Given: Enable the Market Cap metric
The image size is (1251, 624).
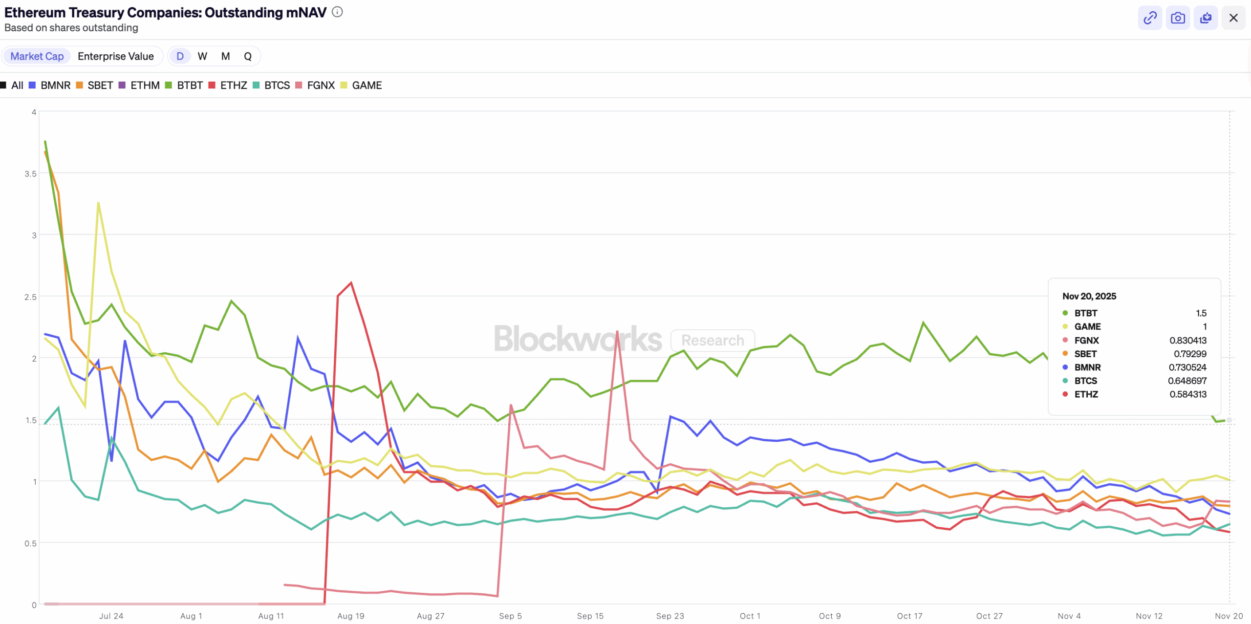Looking at the screenshot, I should point(37,56).
